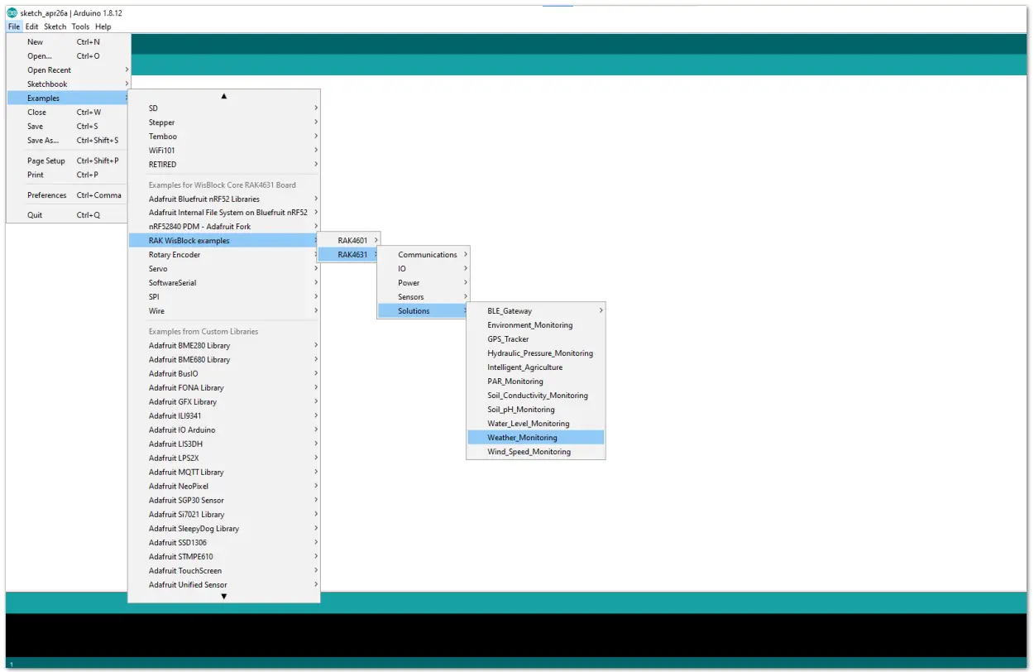Open the Weather_Monitoring example
The width and height of the screenshot is (1034, 672).
[536, 438]
